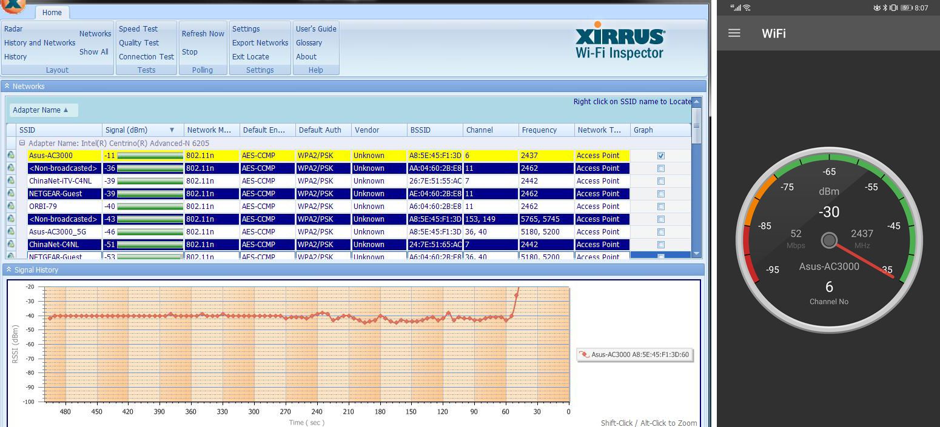Viewport: 940px width, 427px height.
Task: Click the signal strength bar for ORBI-79
Action: [150, 207]
